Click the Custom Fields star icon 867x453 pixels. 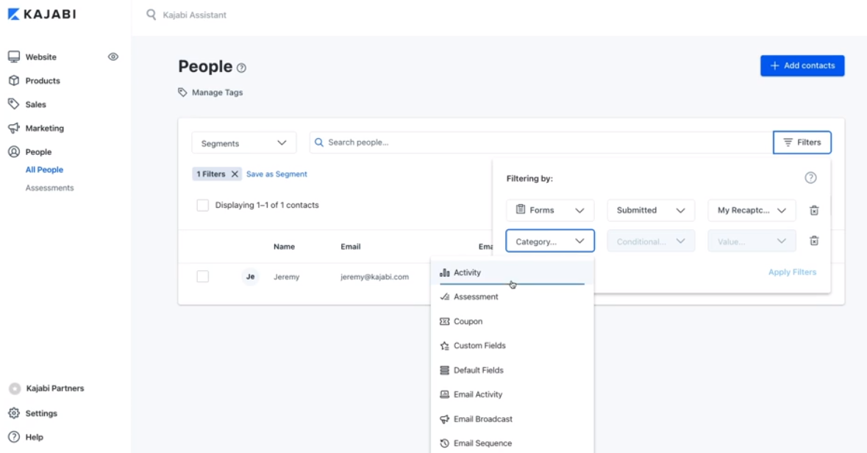coord(445,345)
